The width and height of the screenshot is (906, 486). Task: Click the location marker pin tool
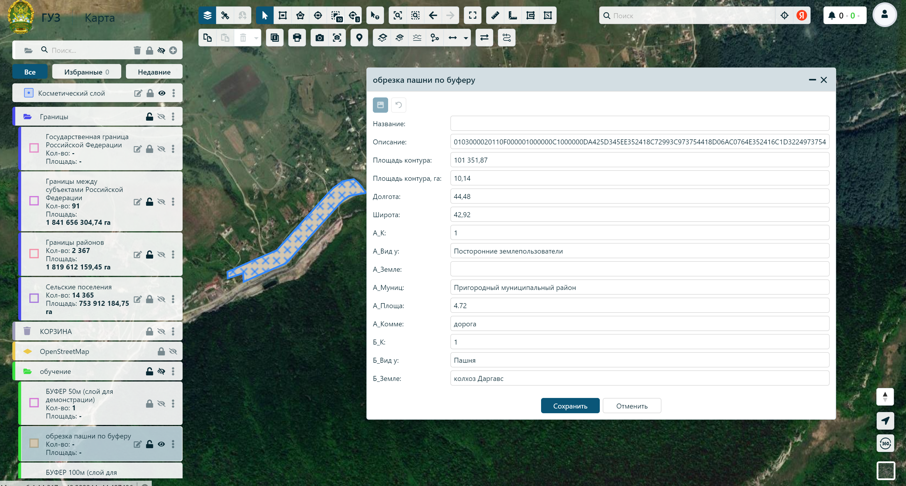(x=359, y=38)
